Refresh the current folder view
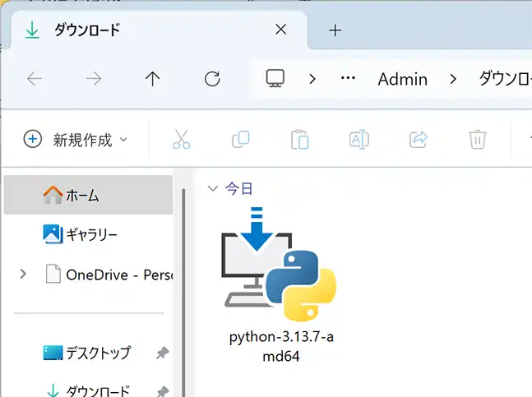 [212, 79]
